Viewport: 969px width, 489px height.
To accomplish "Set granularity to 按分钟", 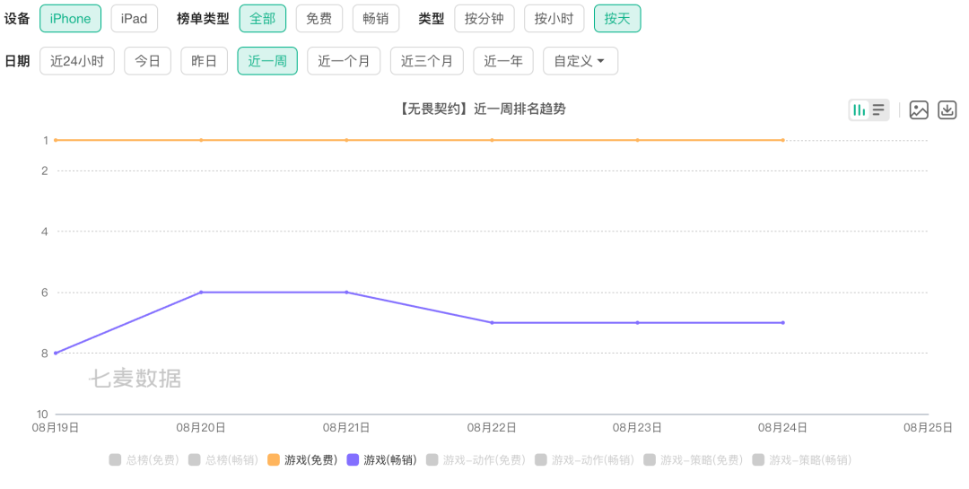I will 484,19.
